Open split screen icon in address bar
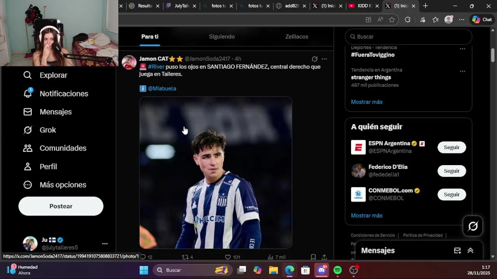This screenshot has height=279, width=497. [368, 20]
